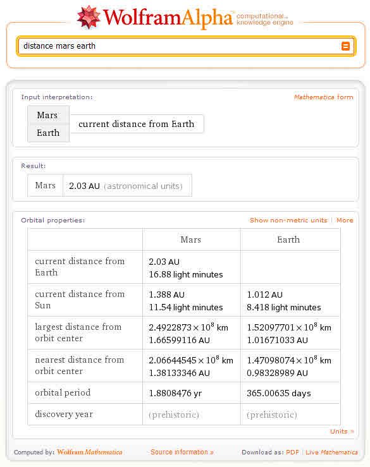Click the 'discovery year' row label
The image size is (370, 467).
[64, 415]
